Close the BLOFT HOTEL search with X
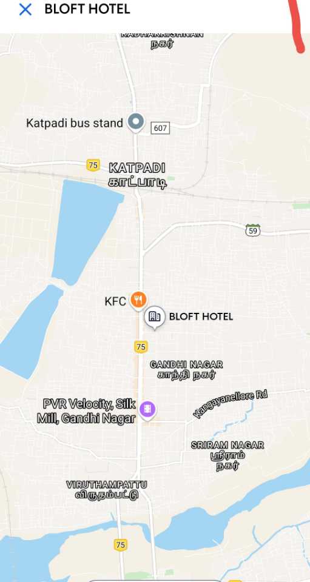The width and height of the screenshot is (310, 582). [25, 10]
